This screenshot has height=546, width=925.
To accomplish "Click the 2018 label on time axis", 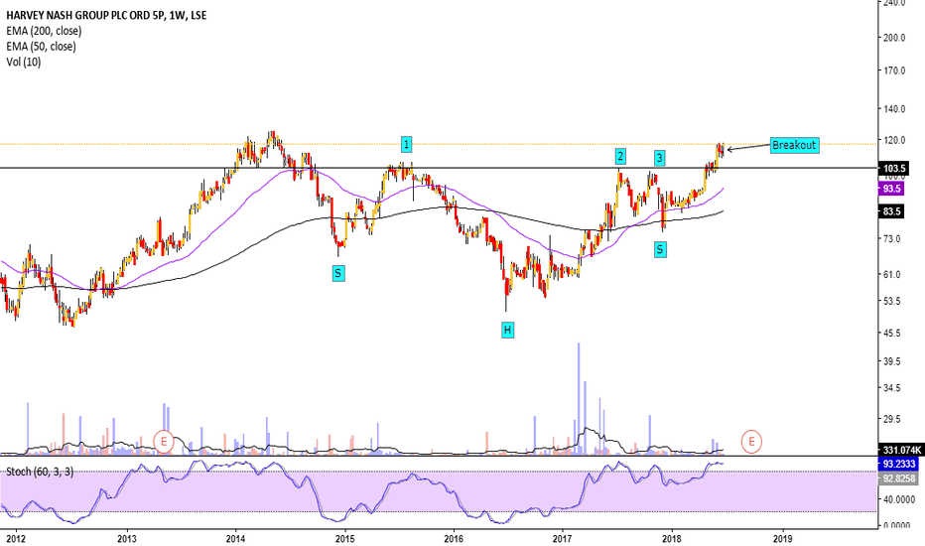I will 673,538.
